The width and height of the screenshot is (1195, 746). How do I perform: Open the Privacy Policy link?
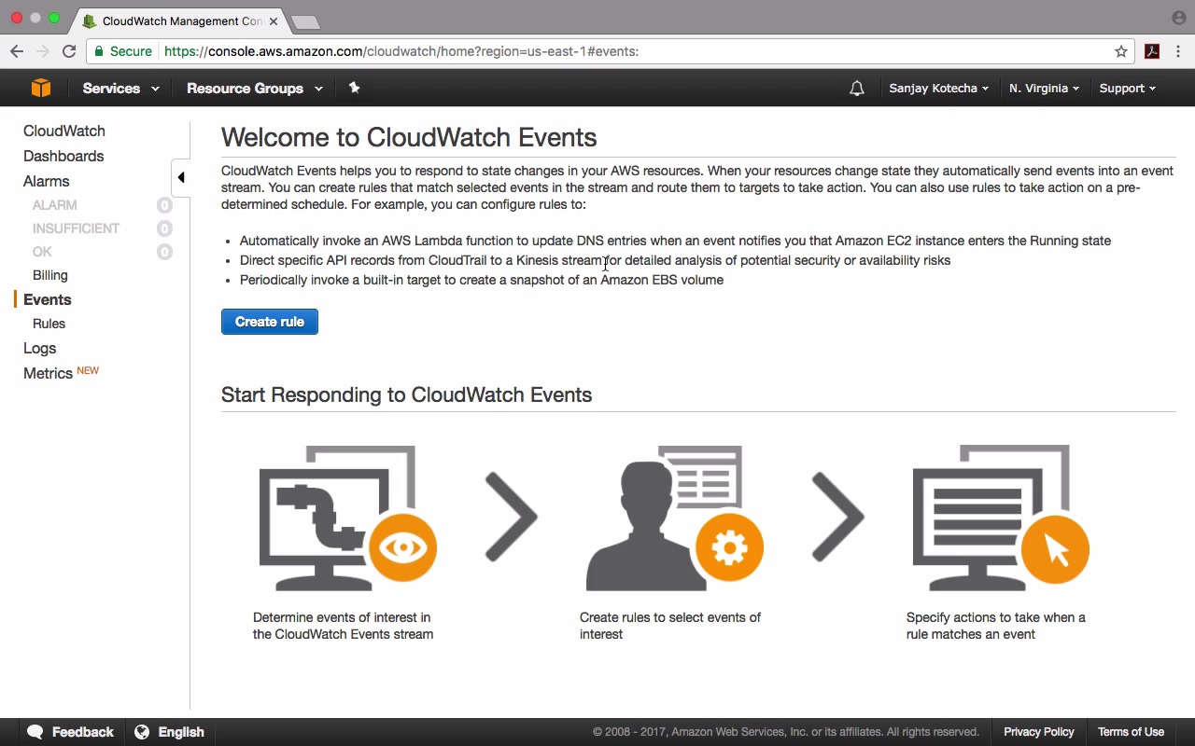(1039, 732)
